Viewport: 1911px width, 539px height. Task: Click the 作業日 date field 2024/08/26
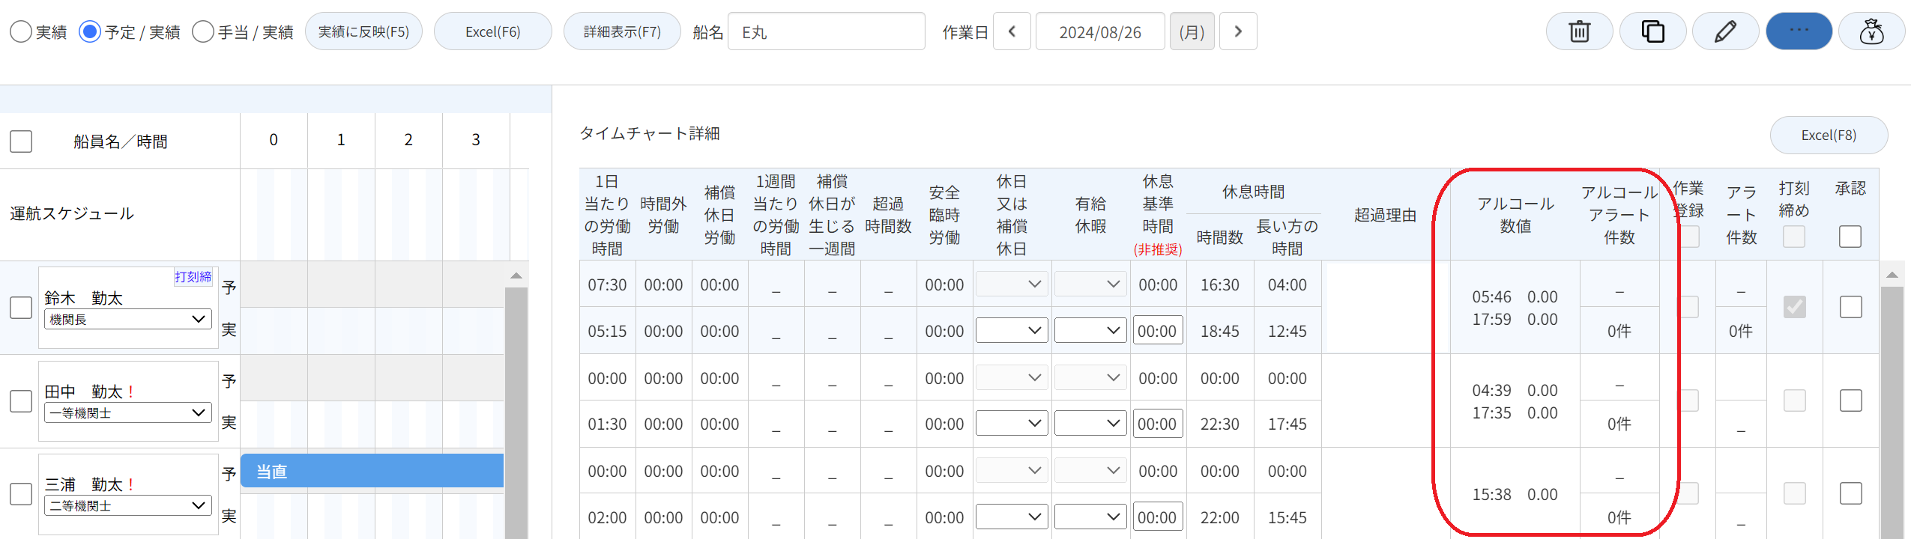[1099, 31]
